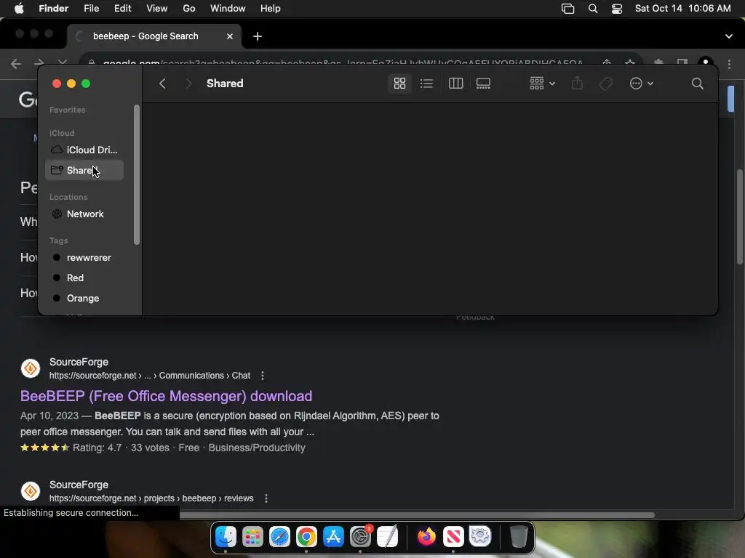745x558 pixels.
Task: Click the Share button in Finder toolbar
Action: click(x=577, y=84)
